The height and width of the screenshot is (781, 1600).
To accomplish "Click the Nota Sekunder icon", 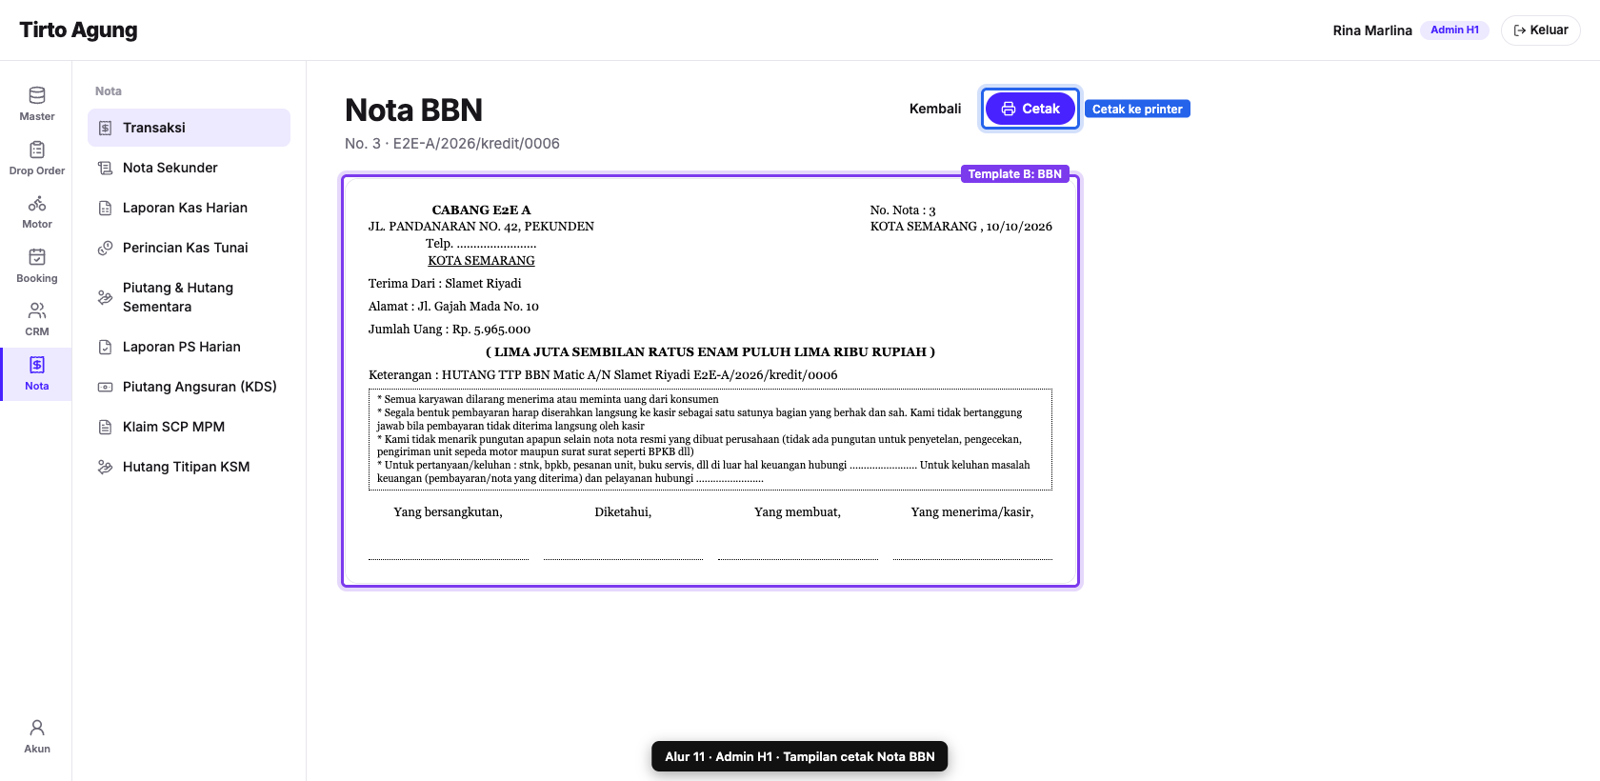I will pyautogui.click(x=106, y=168).
